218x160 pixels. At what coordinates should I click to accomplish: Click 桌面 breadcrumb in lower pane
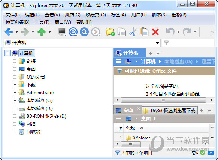pyautogui.click(x=146, y=119)
